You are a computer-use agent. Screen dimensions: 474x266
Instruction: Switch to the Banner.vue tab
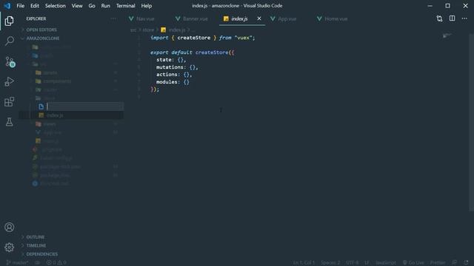pos(196,18)
